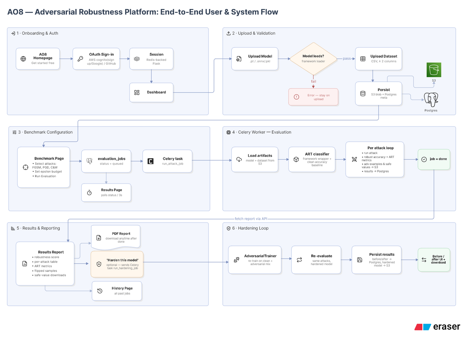
Task: Click the key icon on OAuth Sign-in node
Action: click(80, 59)
